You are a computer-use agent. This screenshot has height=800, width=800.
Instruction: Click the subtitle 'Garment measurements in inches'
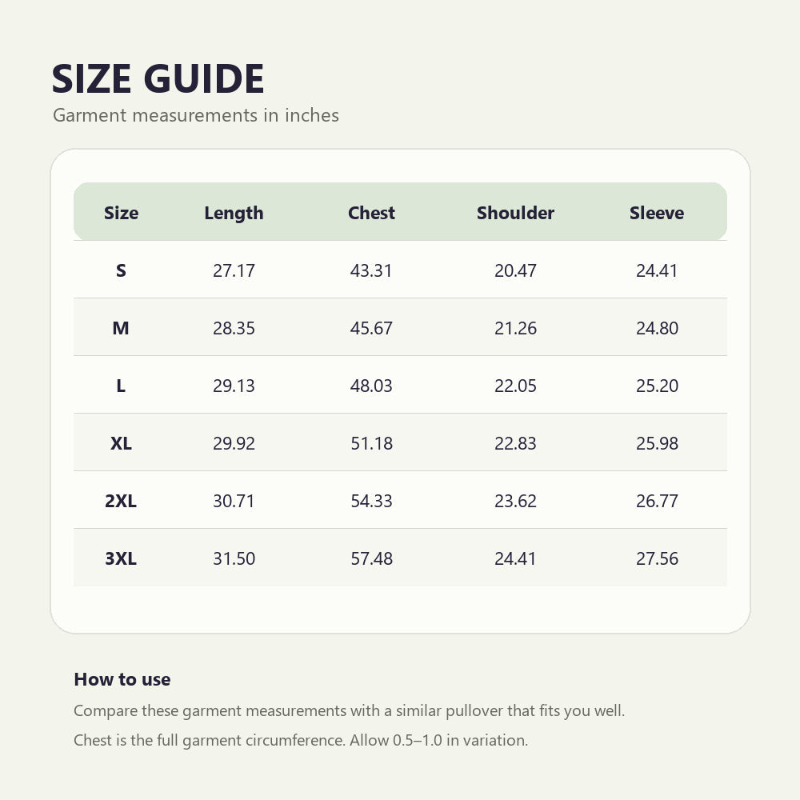click(x=196, y=115)
